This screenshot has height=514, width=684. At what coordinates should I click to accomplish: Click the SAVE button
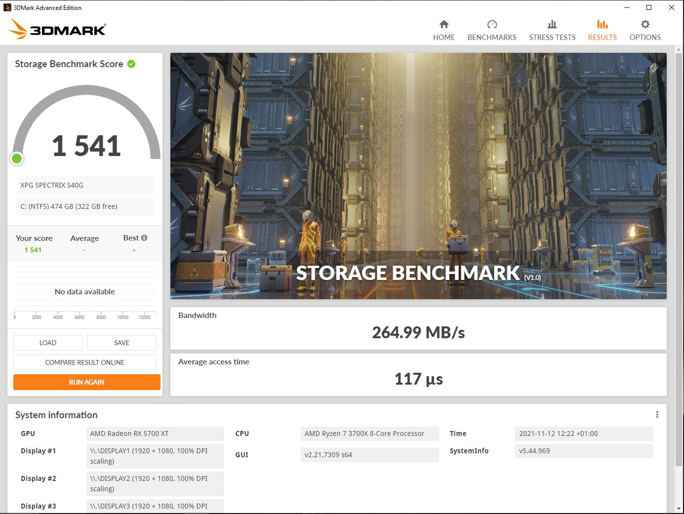121,343
